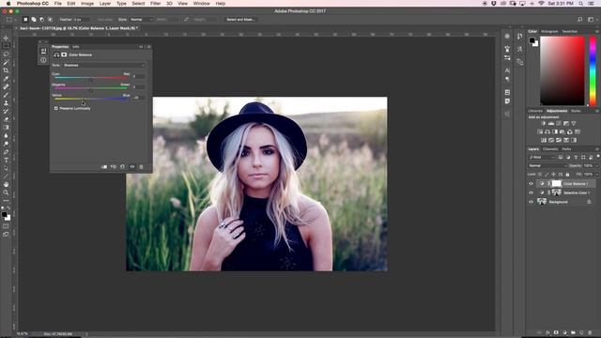Switch to the Info tab
Viewport: 601px width, 338px height.
(x=76, y=47)
